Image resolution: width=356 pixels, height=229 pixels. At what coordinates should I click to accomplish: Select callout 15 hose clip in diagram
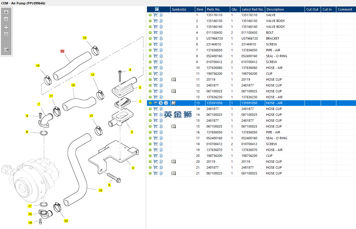[x=85, y=38]
